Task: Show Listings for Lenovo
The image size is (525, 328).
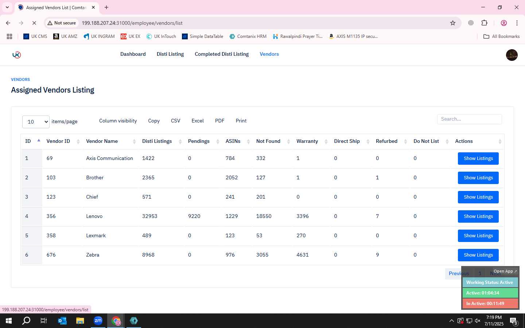Action: coord(478,216)
